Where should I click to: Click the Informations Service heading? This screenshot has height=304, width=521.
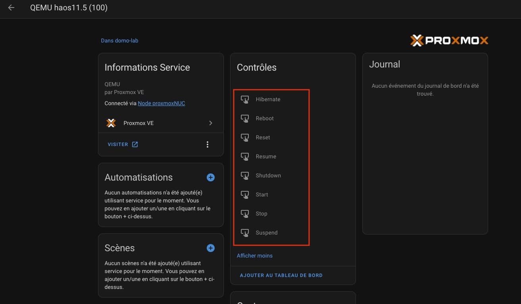click(x=147, y=67)
